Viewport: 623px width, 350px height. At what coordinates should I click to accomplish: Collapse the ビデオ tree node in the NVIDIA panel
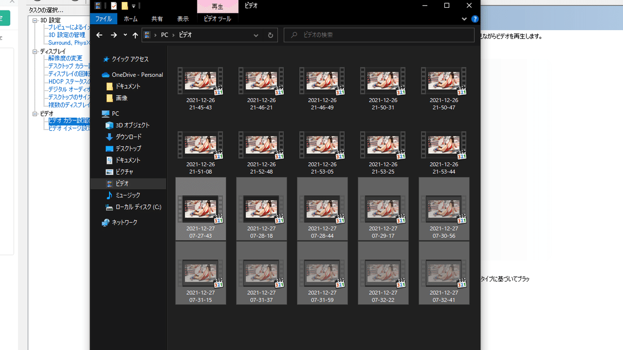(35, 113)
